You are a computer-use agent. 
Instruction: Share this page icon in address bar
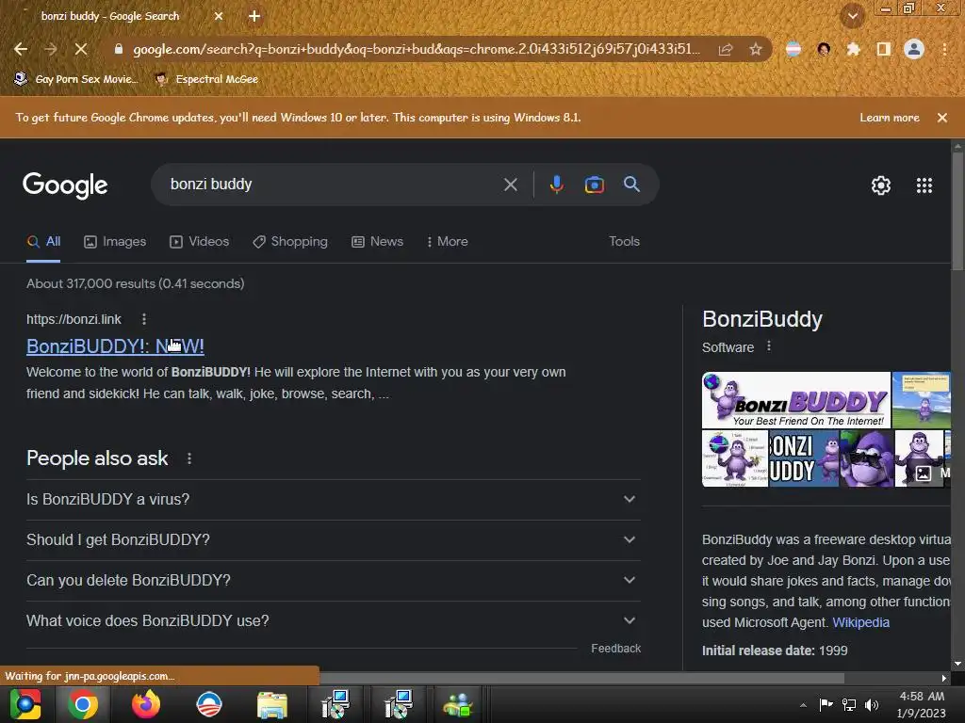[x=726, y=49]
